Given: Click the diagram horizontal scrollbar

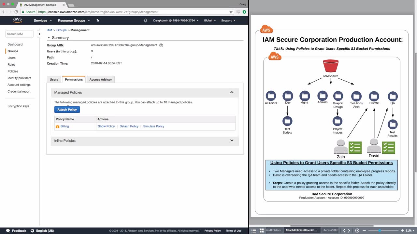Looking at the screenshot, I should (x=332, y=226).
